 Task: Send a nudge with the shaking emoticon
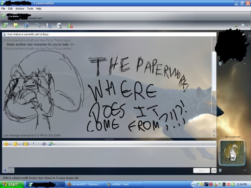25,144
